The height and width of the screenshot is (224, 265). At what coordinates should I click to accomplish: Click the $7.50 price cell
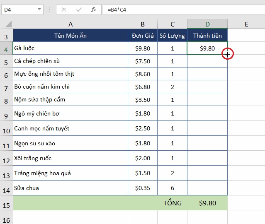pyautogui.click(x=143, y=61)
